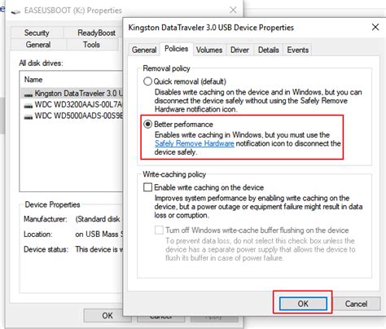
Task: Select Quick removal (default) radio button
Action: tap(147, 81)
